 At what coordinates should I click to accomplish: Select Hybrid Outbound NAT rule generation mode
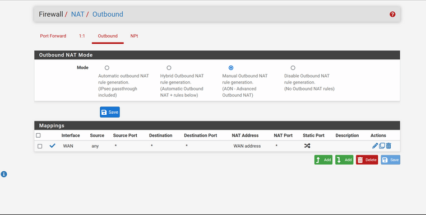[169, 68]
